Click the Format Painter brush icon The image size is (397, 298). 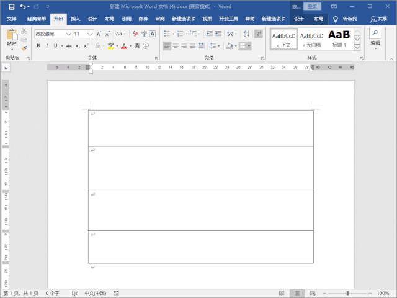24,48
